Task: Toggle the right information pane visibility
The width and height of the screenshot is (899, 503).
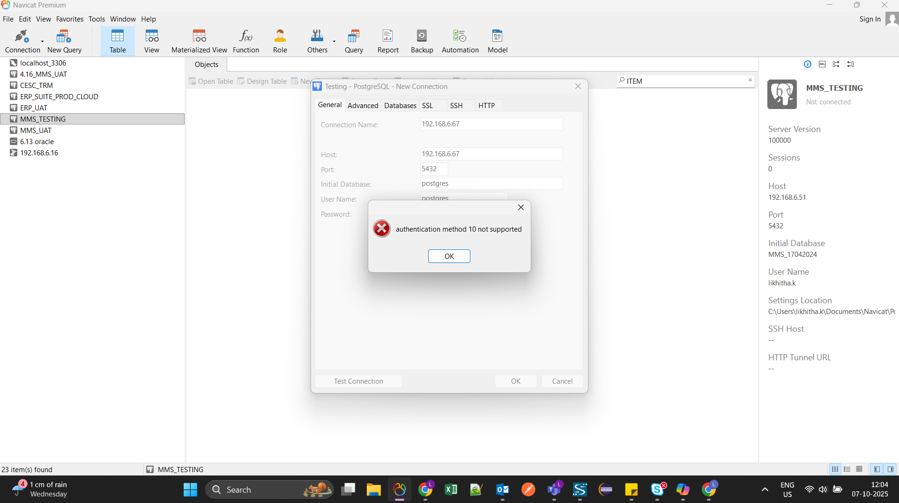Action: pyautogui.click(x=890, y=469)
